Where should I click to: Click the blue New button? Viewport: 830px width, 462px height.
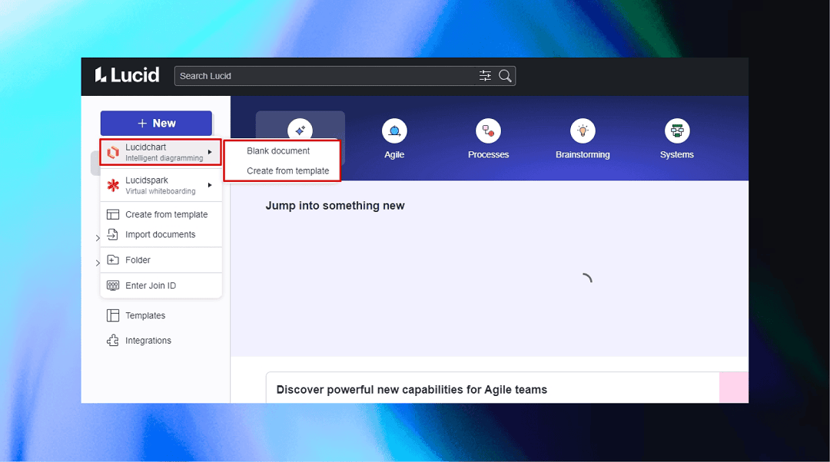156,123
